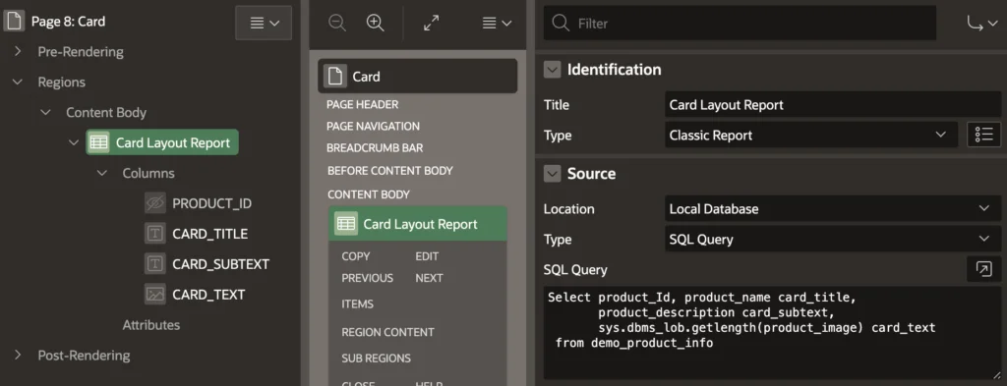Collapse the Source section
Viewport: 1007px width, 386px height.
[553, 174]
